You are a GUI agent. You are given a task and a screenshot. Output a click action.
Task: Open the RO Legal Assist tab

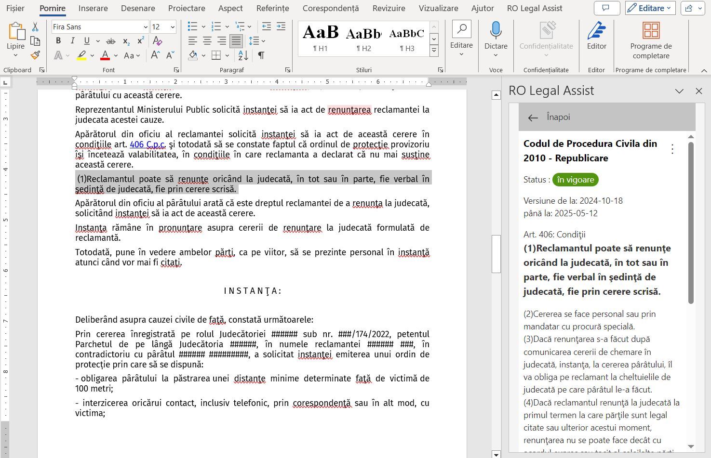point(535,8)
